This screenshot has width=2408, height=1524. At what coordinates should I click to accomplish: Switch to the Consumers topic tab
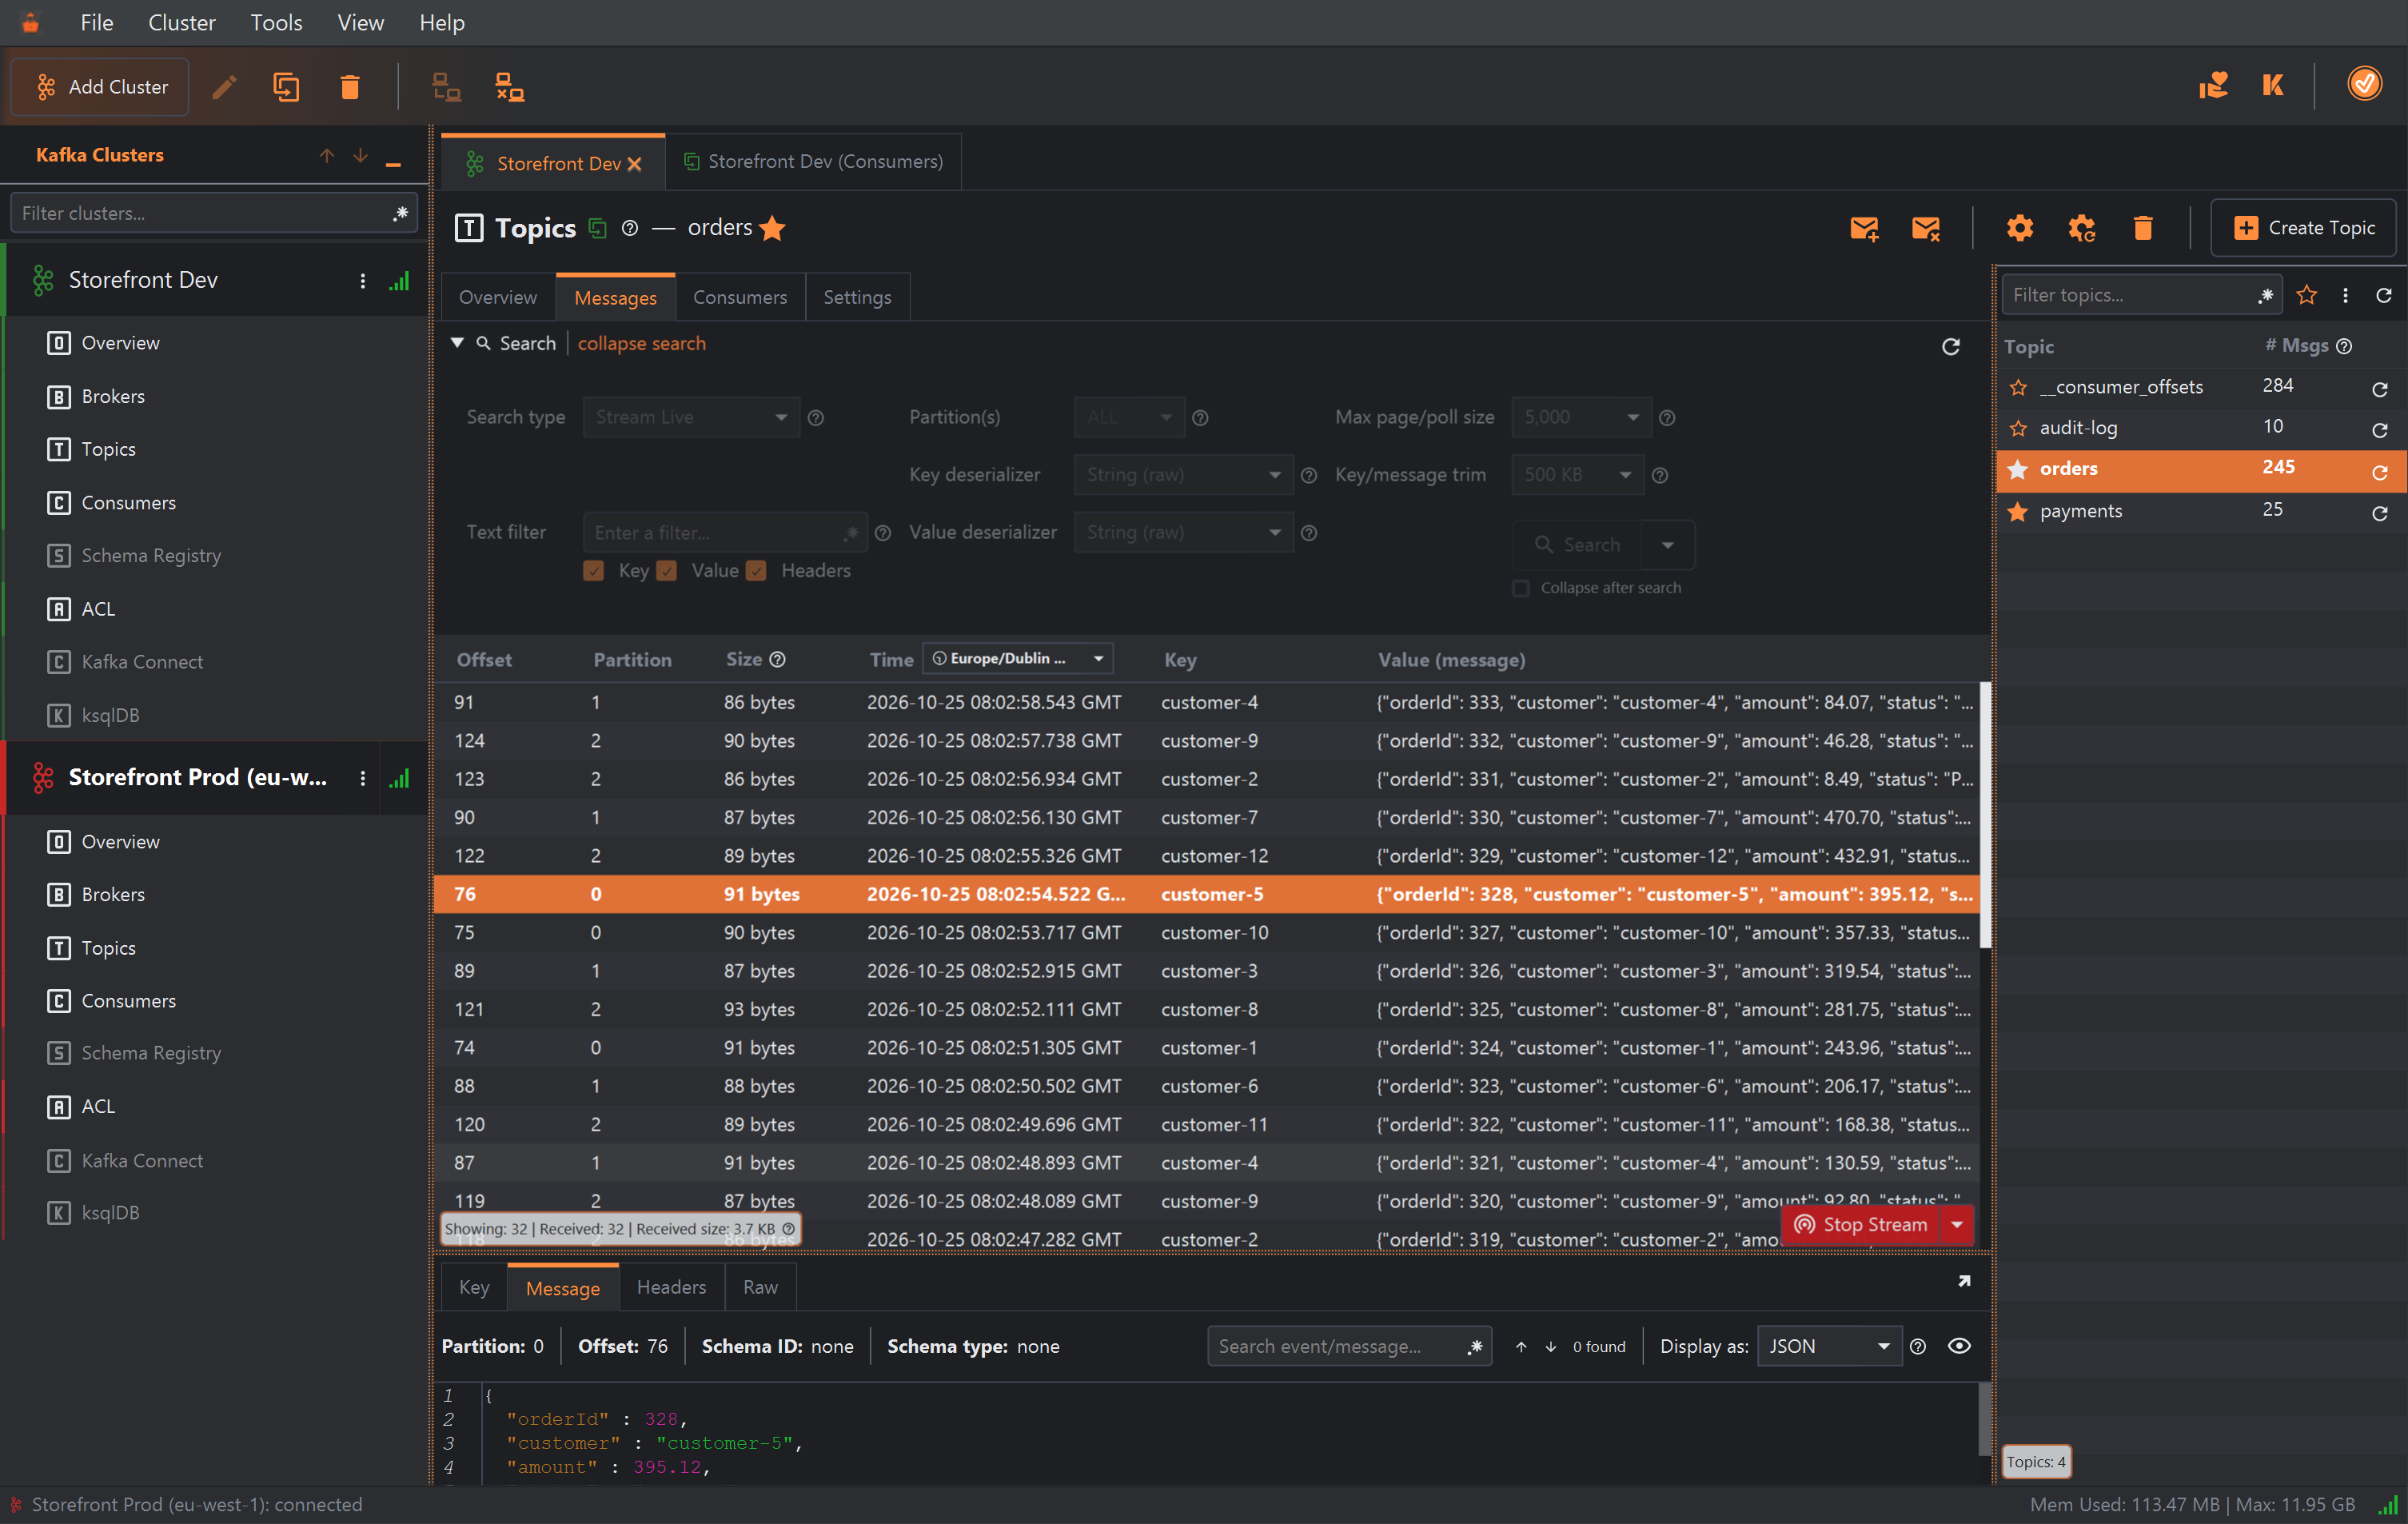point(739,297)
